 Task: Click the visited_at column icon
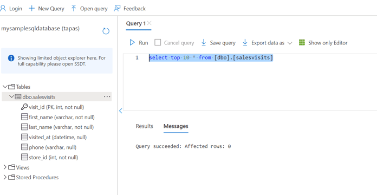pos(24,137)
